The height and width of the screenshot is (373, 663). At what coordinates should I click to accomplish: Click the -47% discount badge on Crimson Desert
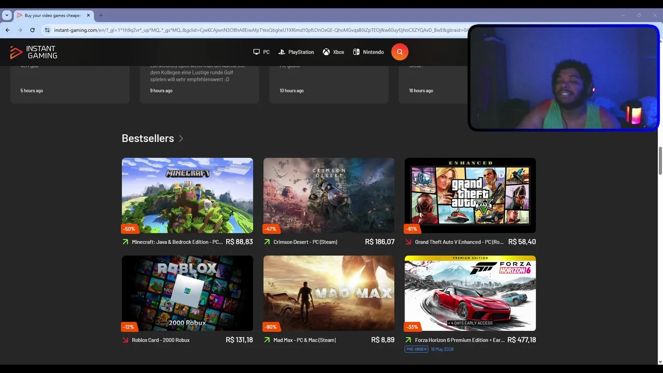coord(271,229)
